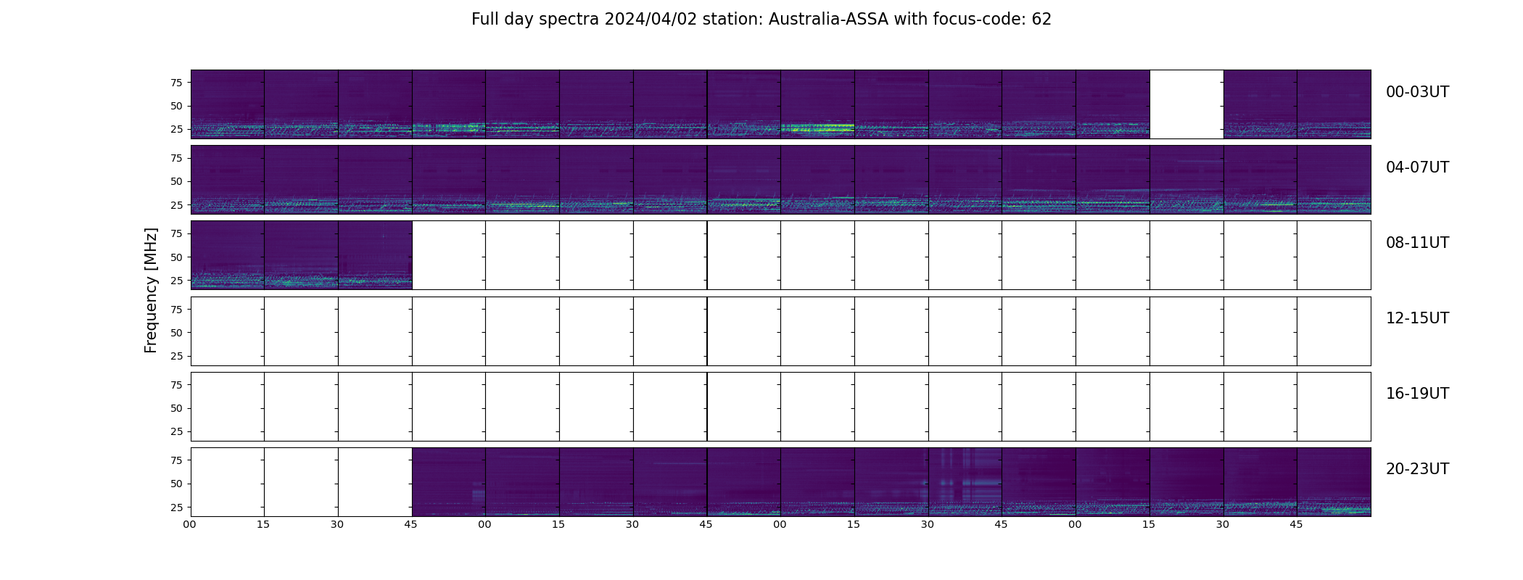Select the '12-15UT' row label
The width and height of the screenshot is (1523, 580).
coord(1417,318)
